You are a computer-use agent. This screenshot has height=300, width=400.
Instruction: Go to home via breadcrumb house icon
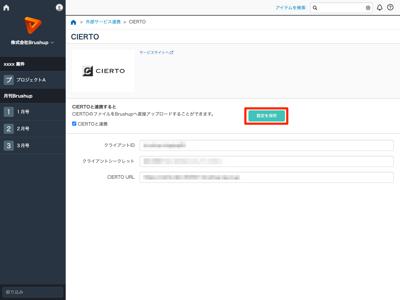click(73, 22)
